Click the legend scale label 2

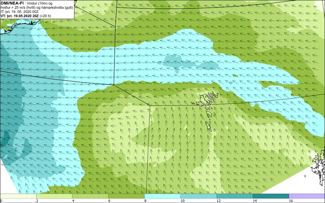(37, 201)
